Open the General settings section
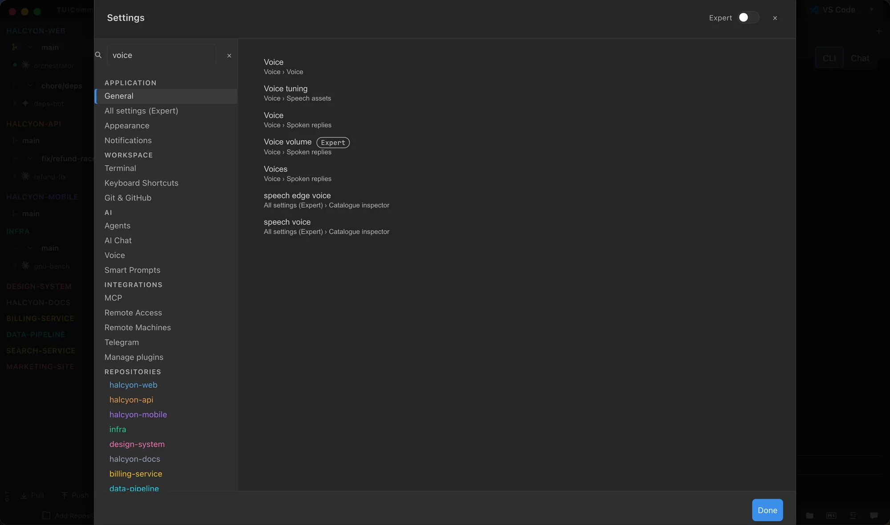The height and width of the screenshot is (525, 890). coord(166,96)
